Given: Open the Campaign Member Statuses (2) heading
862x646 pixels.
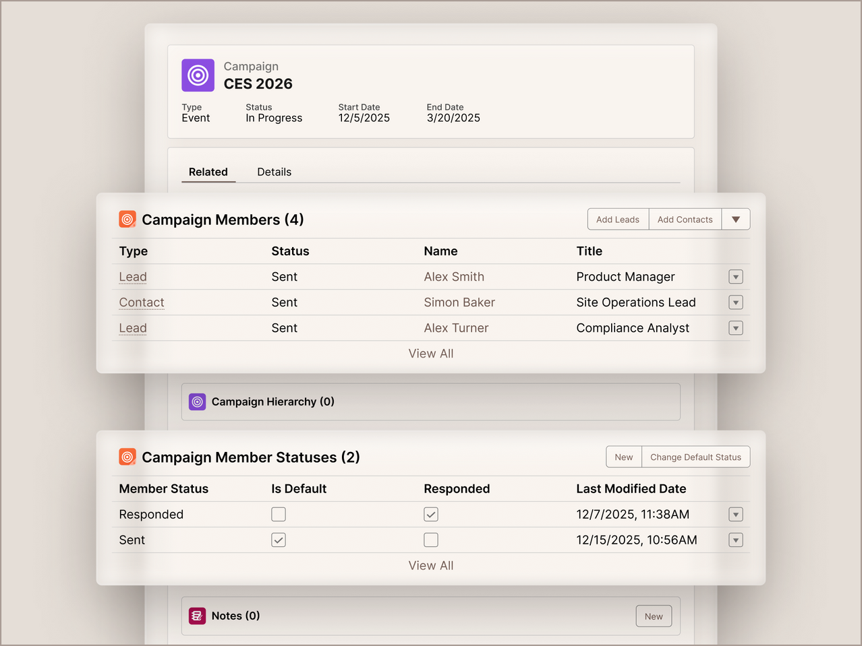Looking at the screenshot, I should (251, 457).
